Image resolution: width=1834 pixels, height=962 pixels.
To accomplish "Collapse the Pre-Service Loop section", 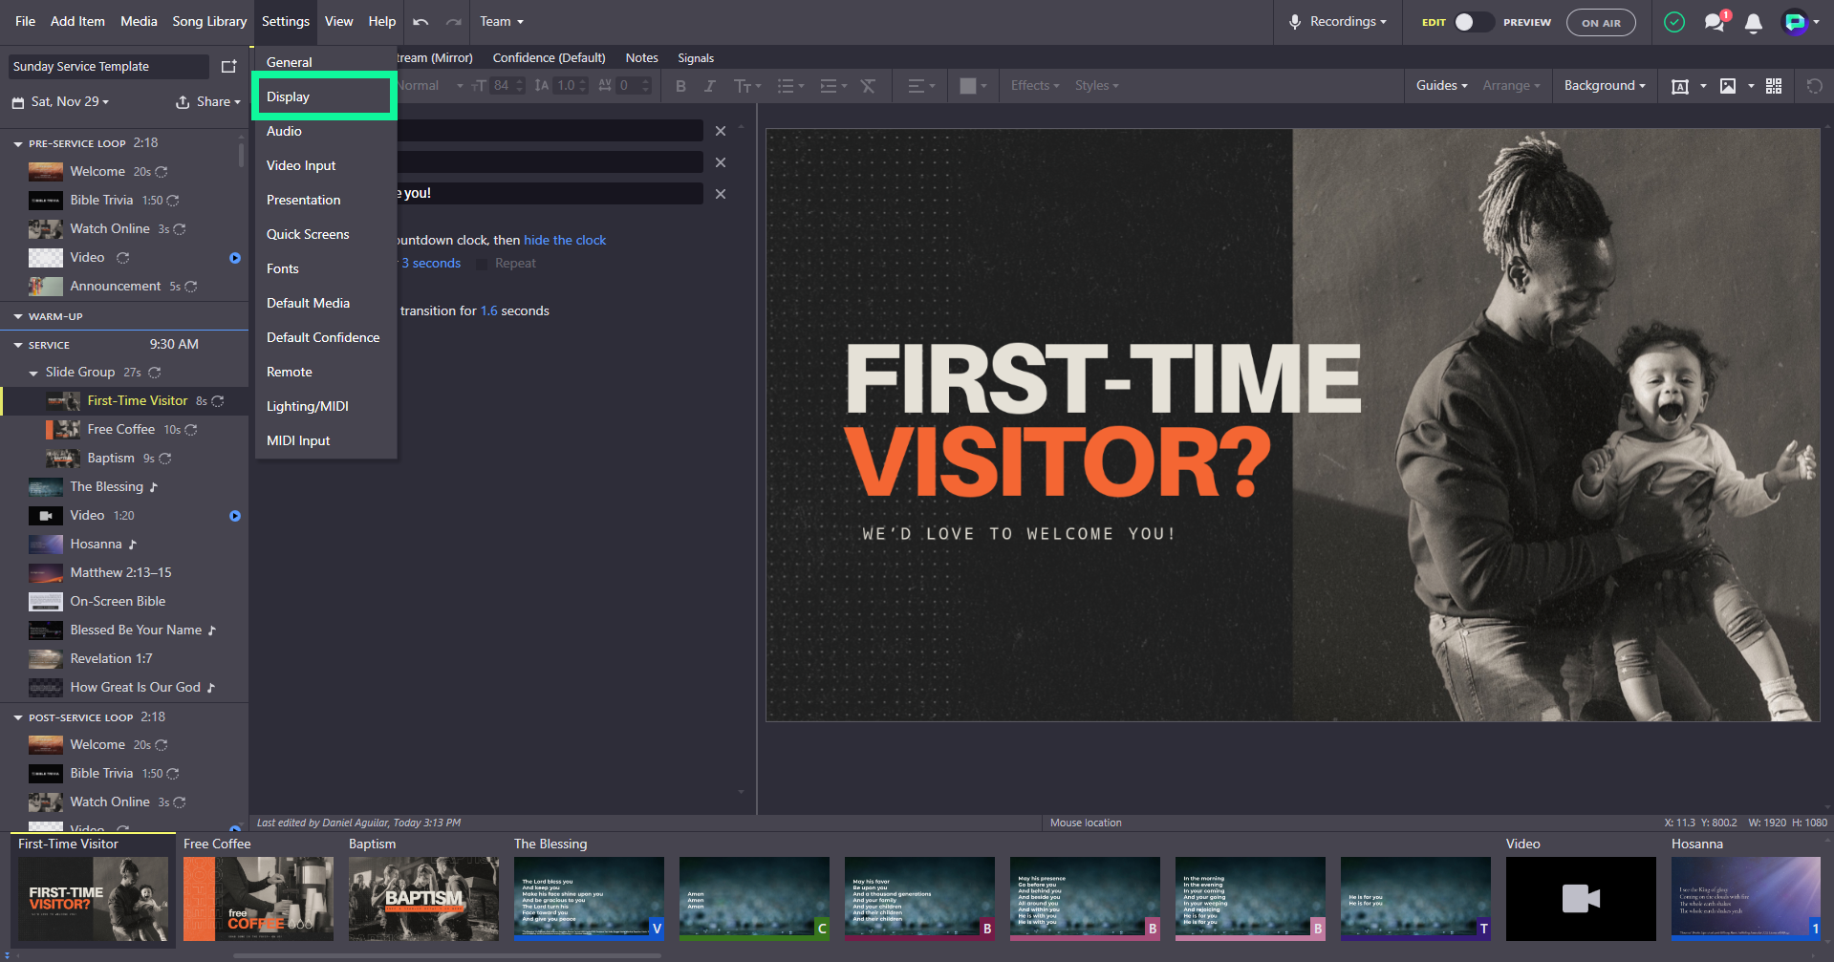I will pos(17,143).
